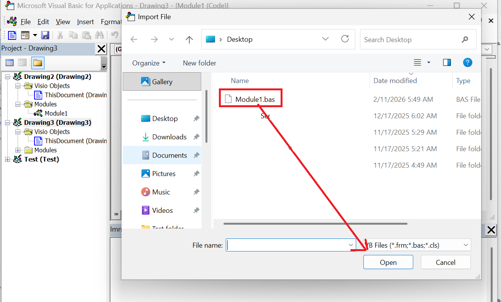Open the File name history dropdown arrow
This screenshot has width=501, height=302.
click(351, 245)
